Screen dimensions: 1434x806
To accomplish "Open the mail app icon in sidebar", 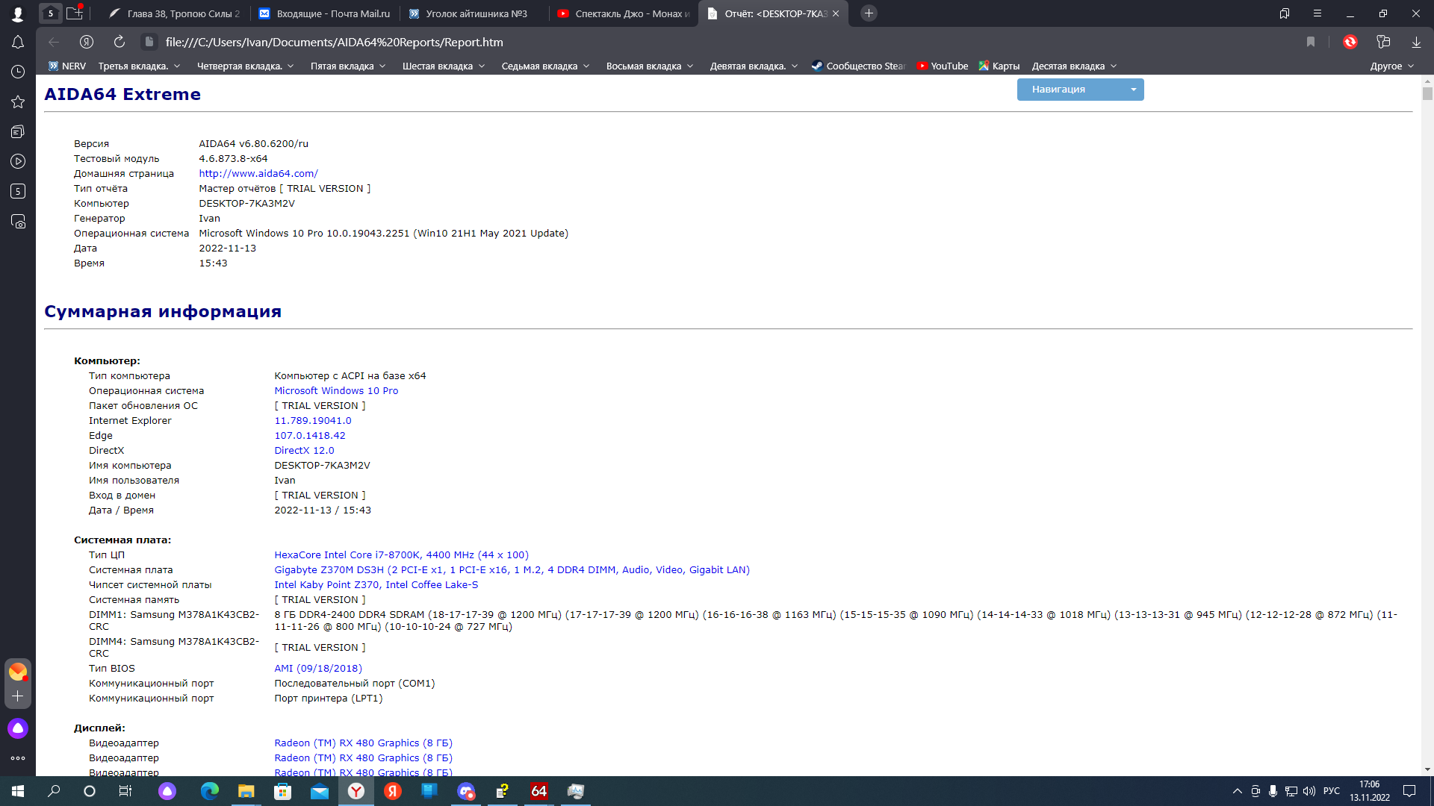I will pyautogui.click(x=18, y=672).
